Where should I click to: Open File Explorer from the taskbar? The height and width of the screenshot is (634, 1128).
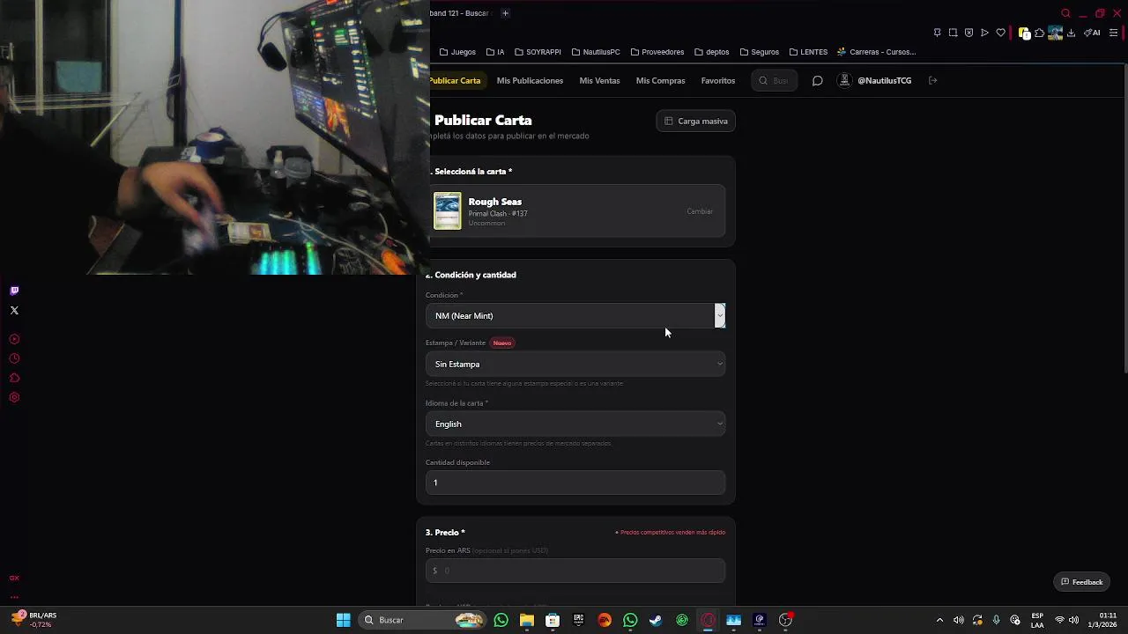[x=527, y=620]
